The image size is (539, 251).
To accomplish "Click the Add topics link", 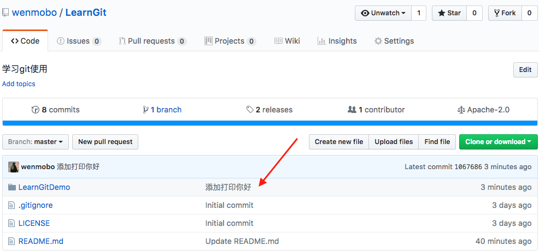I will click(19, 84).
